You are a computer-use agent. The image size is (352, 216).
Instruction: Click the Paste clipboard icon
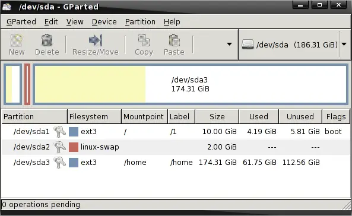(x=174, y=40)
